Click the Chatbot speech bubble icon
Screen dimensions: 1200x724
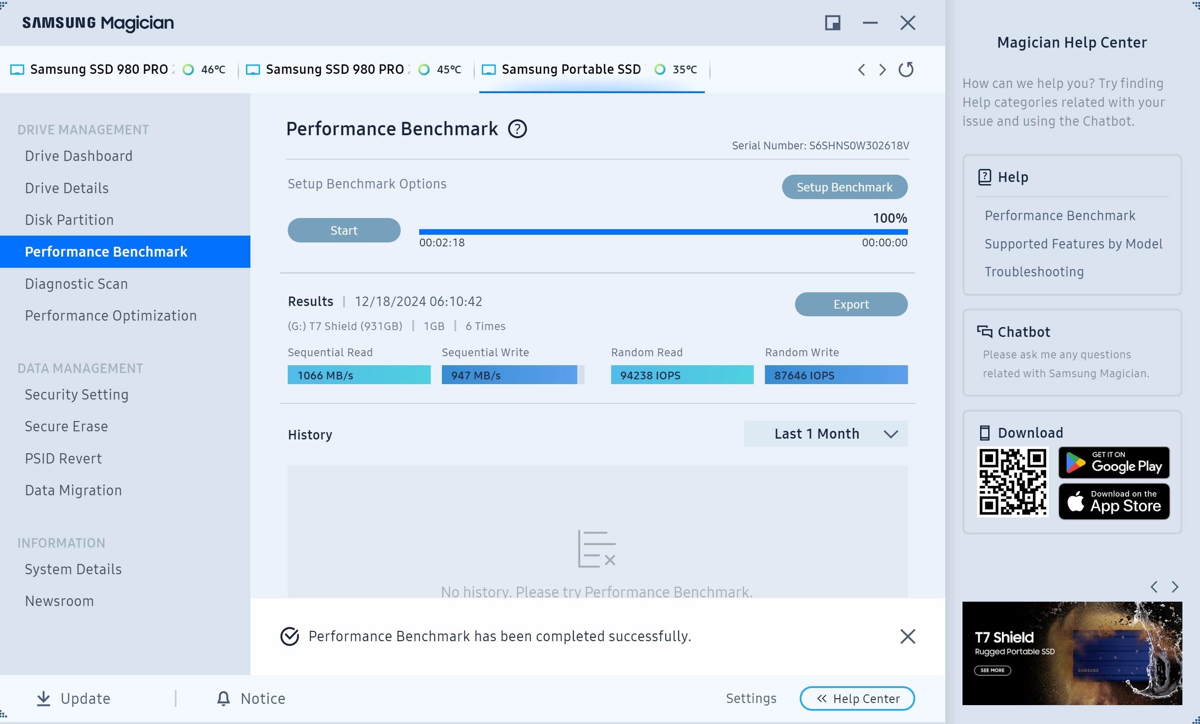pyautogui.click(x=984, y=332)
